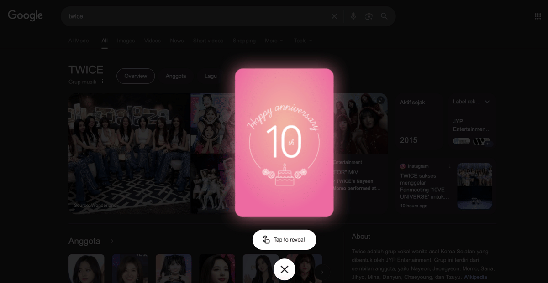Open Instagram result options menu
548x283 pixels.
pyautogui.click(x=450, y=166)
